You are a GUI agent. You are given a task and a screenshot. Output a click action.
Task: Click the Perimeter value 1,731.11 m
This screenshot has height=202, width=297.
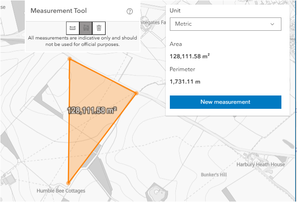pyautogui.click(x=185, y=82)
